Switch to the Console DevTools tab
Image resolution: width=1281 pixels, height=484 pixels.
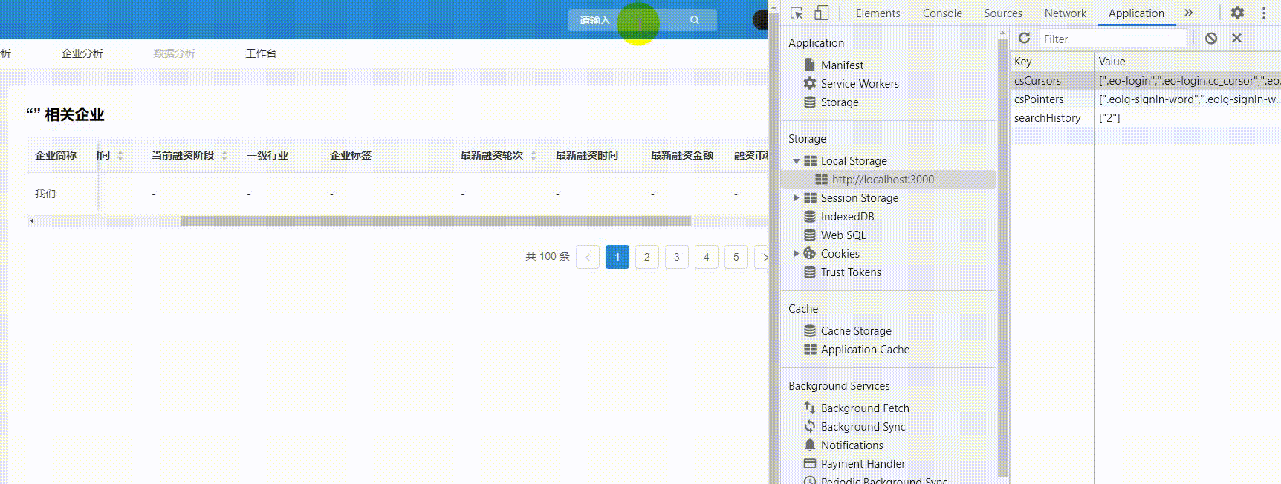tap(942, 13)
